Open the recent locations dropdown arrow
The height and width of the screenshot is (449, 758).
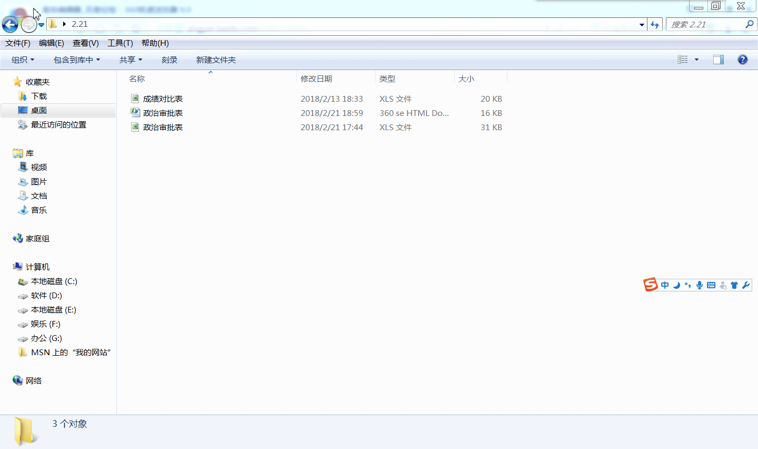point(41,25)
